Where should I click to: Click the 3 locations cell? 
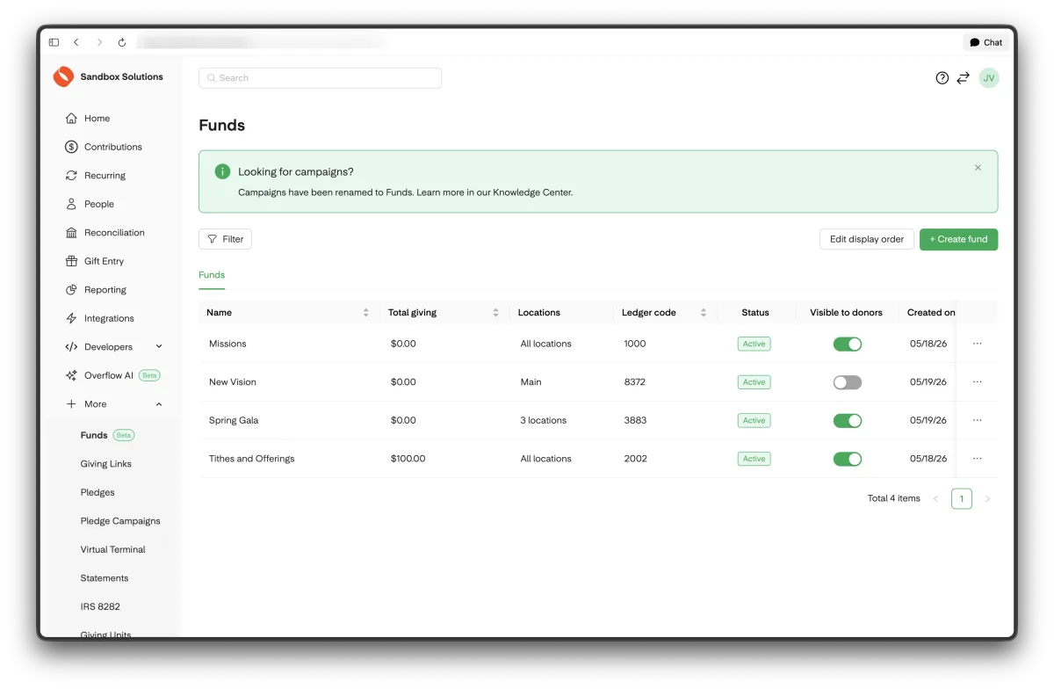pos(544,420)
